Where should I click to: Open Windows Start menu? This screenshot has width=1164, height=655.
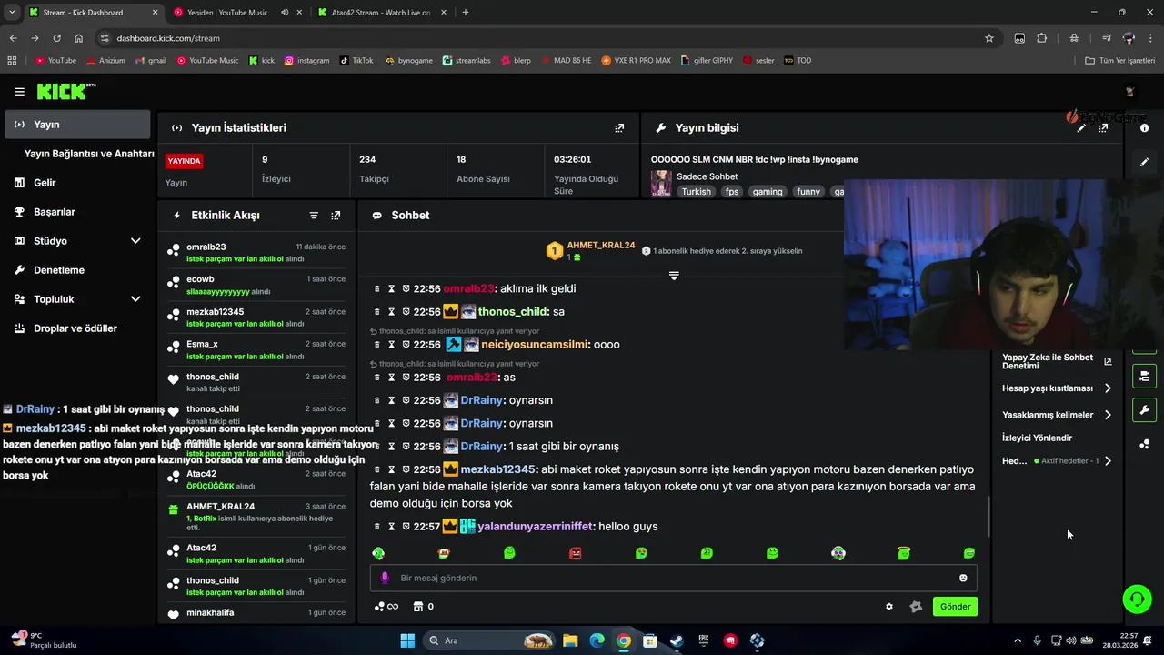pyautogui.click(x=407, y=640)
